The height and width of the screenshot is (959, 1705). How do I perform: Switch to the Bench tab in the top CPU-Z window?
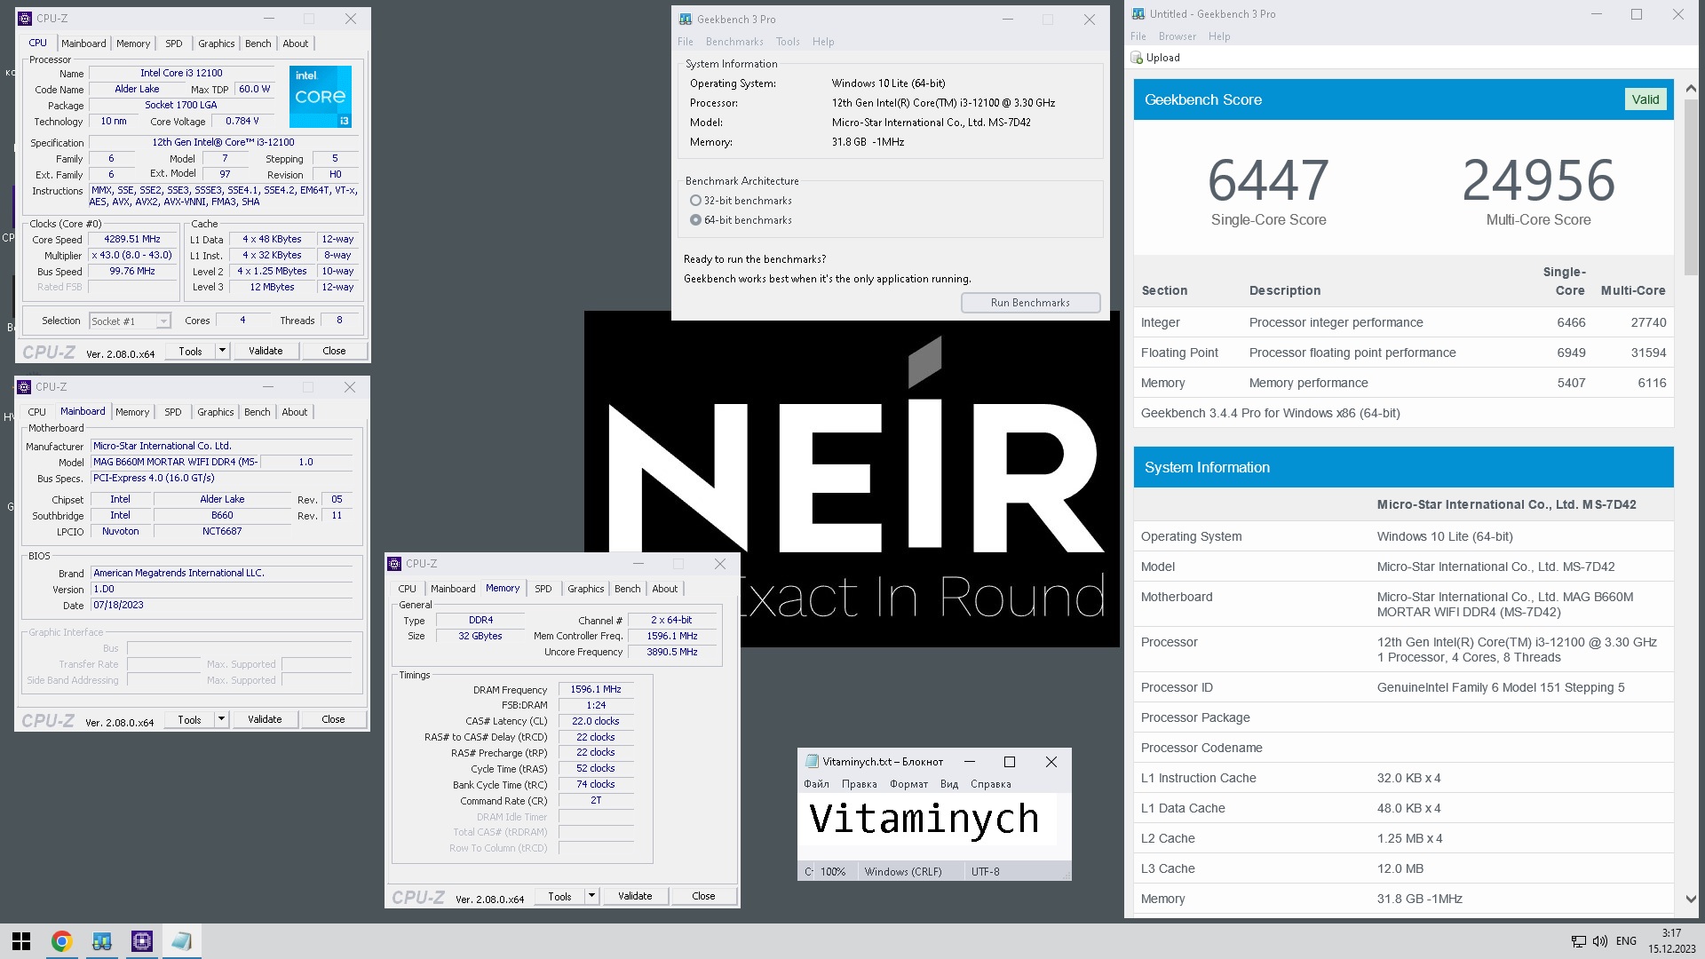coord(258,44)
